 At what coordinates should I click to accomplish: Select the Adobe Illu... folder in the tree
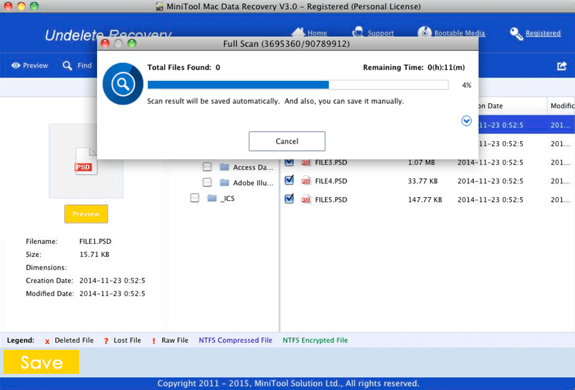tap(253, 183)
